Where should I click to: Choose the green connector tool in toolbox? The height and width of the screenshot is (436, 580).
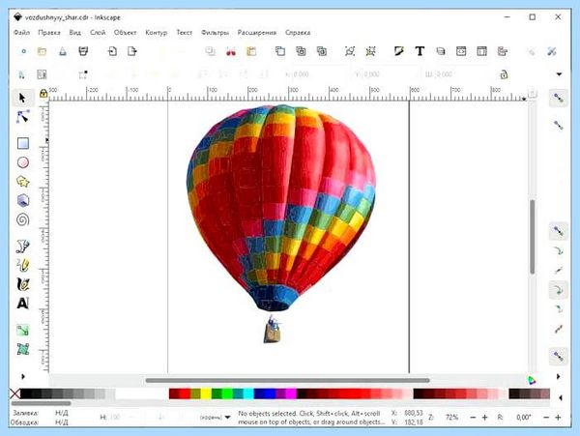click(x=23, y=330)
